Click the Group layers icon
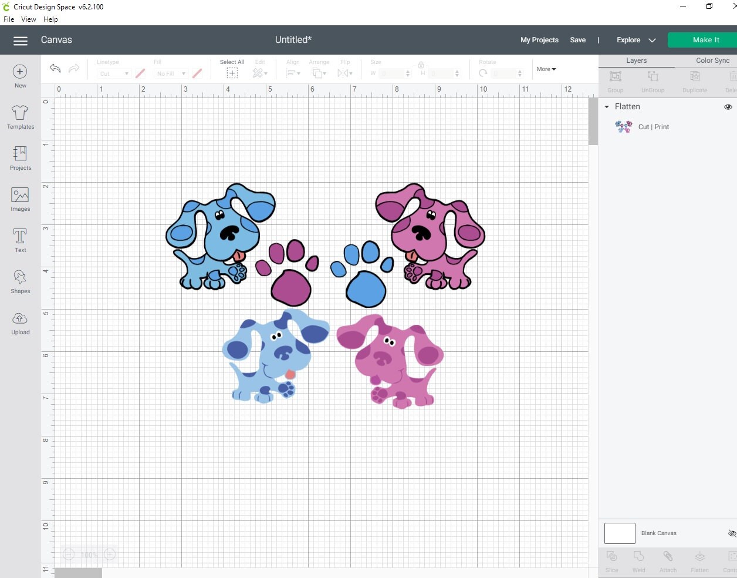Viewport: 737px width, 578px height. click(616, 76)
